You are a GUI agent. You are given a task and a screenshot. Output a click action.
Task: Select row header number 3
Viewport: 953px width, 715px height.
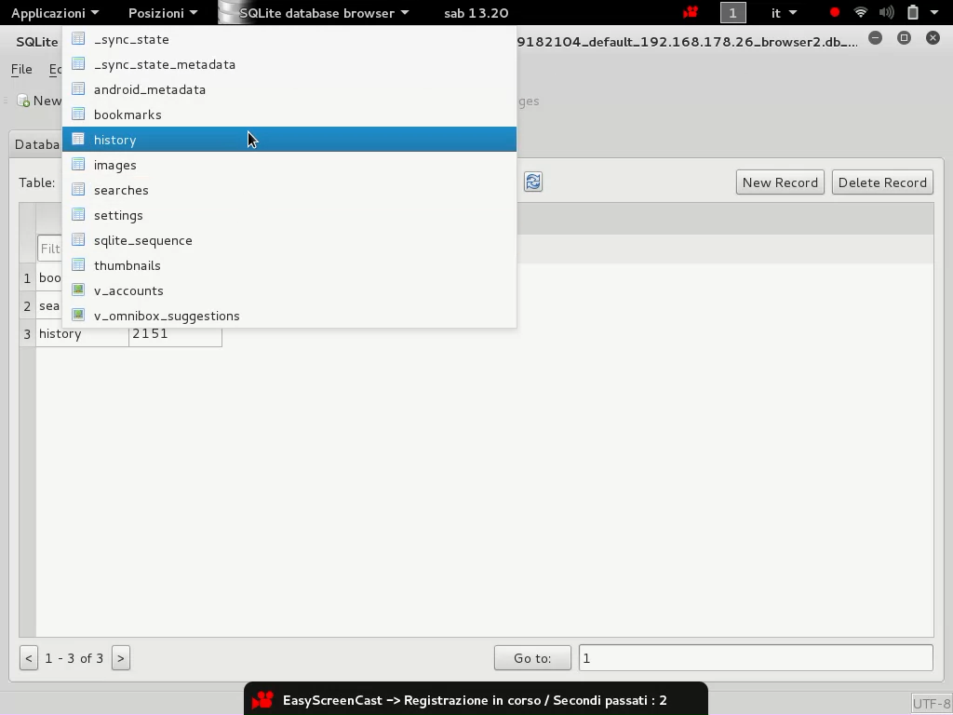coord(27,334)
